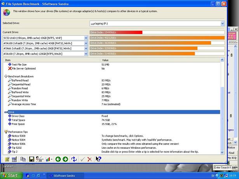Click the lightbulb icon beside Performance Tips
Screen dimensions: 239x179
tap(6, 132)
